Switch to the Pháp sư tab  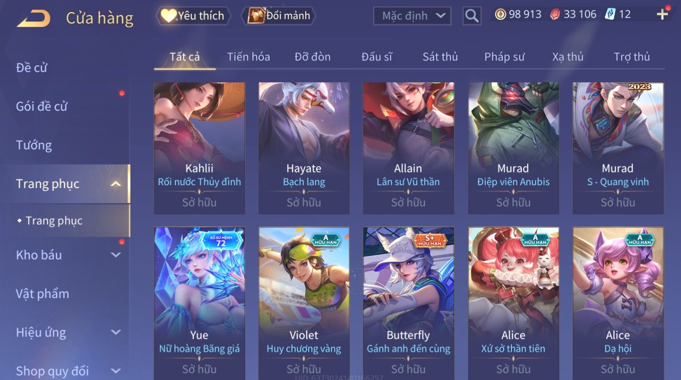(x=504, y=57)
